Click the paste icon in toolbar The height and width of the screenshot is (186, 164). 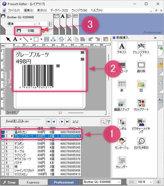point(83,39)
